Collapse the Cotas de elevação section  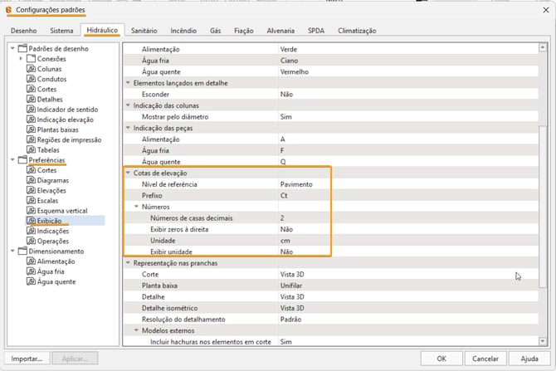click(x=128, y=173)
